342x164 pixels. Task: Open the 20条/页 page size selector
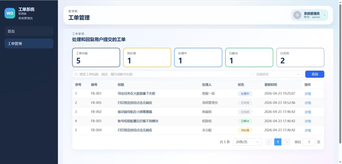click(248, 142)
